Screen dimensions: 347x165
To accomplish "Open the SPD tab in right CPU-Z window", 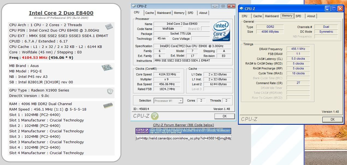I will tap(298, 16).
